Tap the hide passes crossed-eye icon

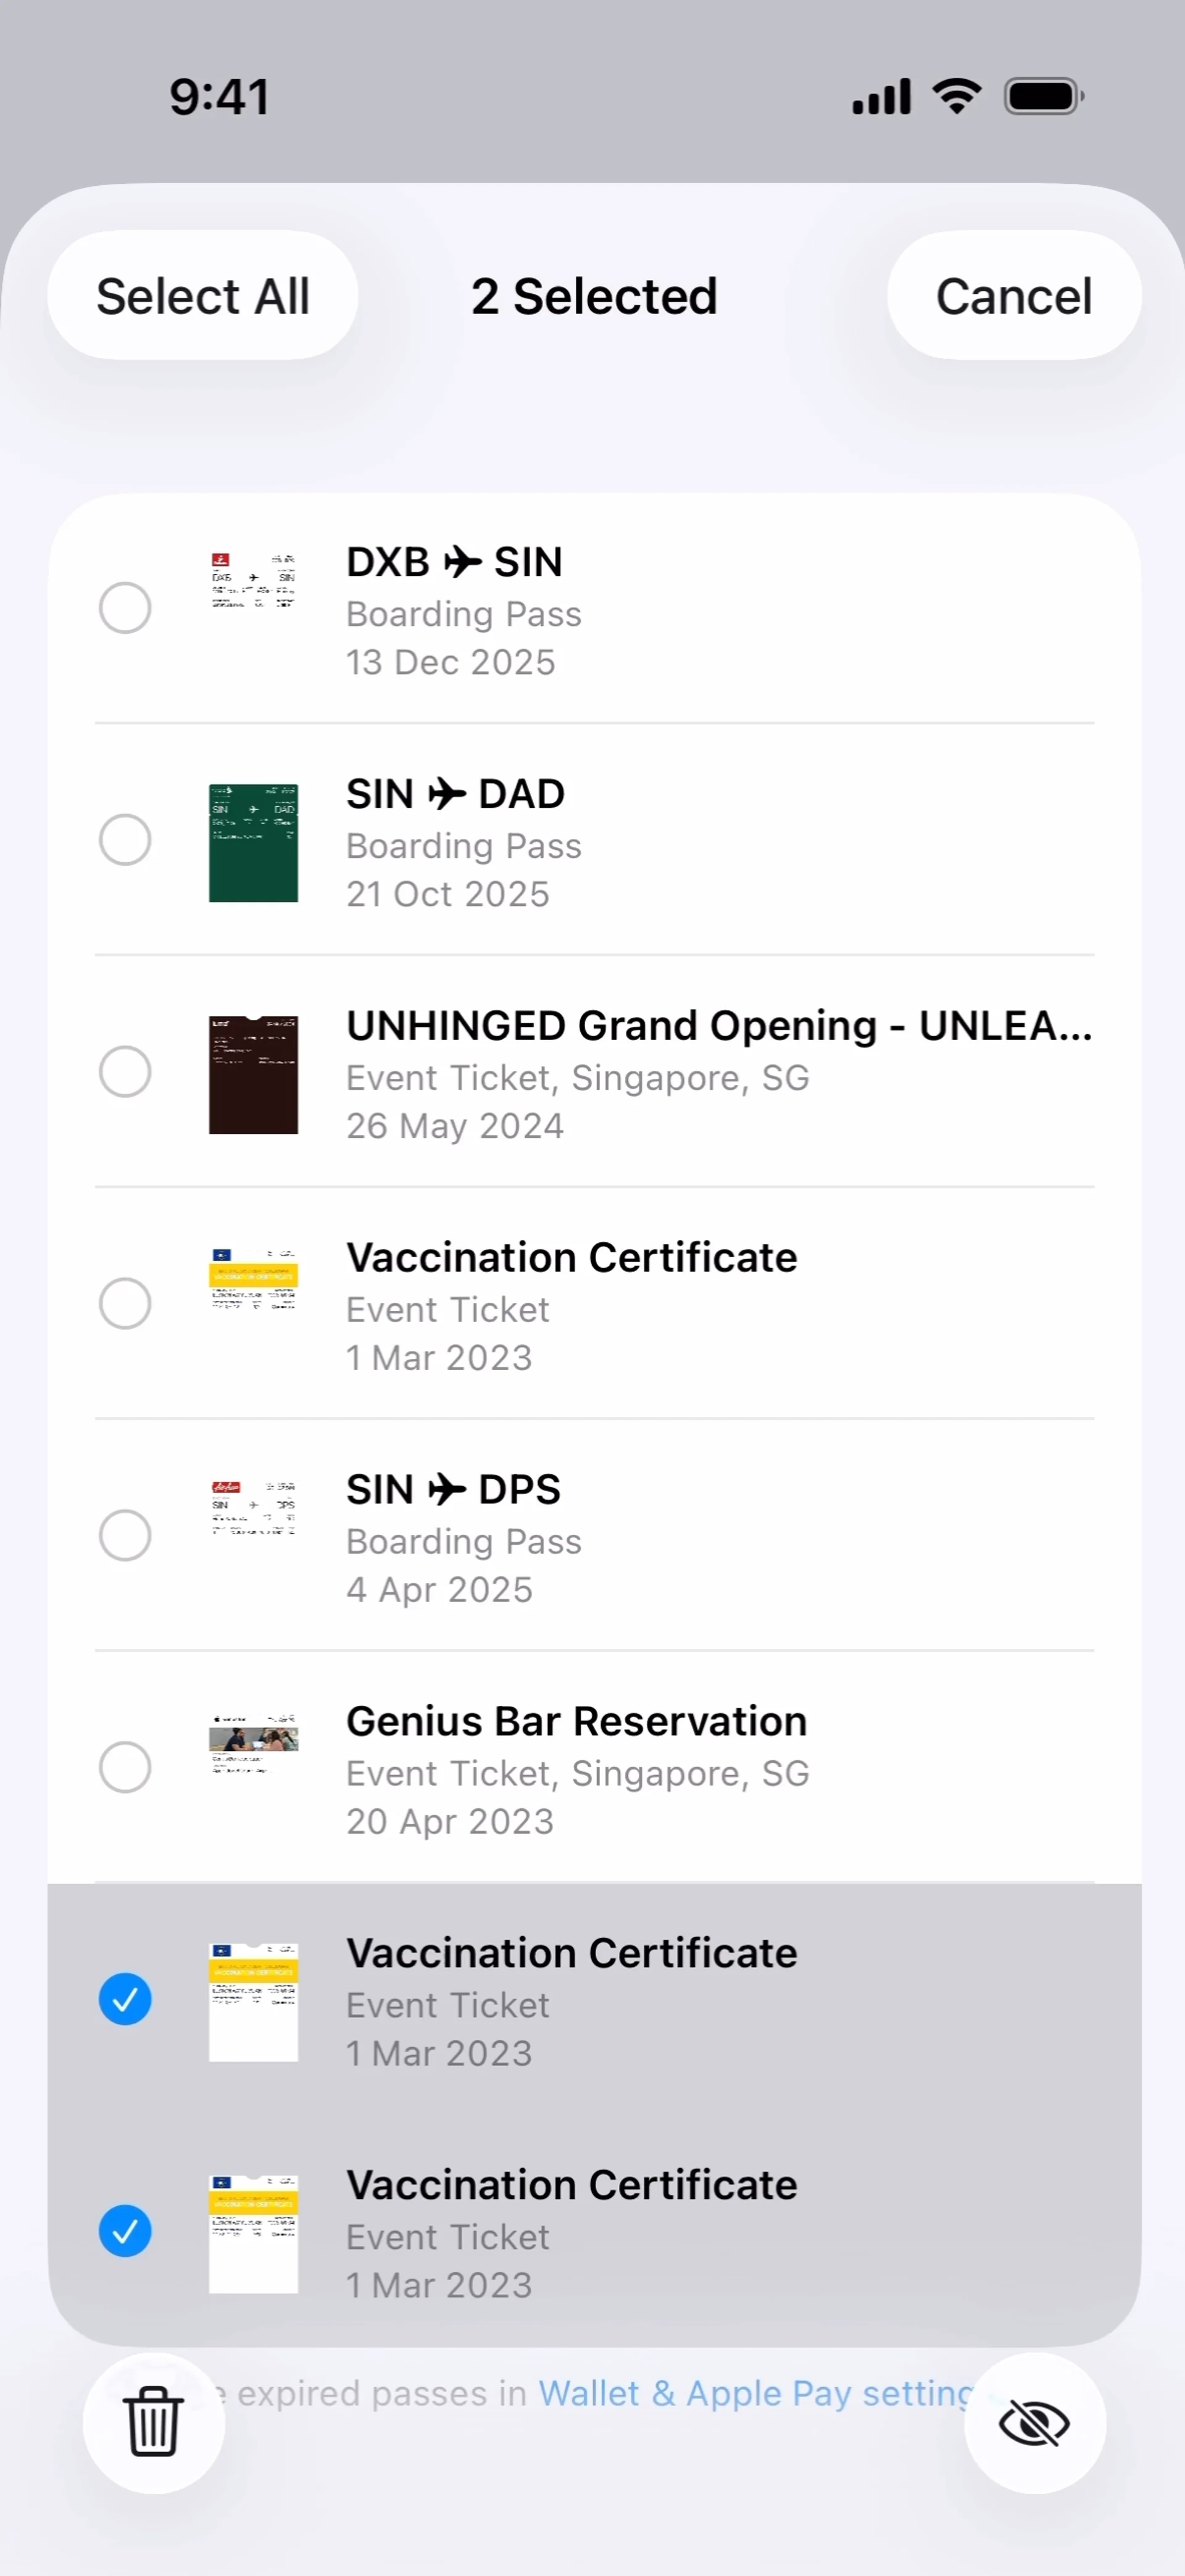[x=1034, y=2424]
